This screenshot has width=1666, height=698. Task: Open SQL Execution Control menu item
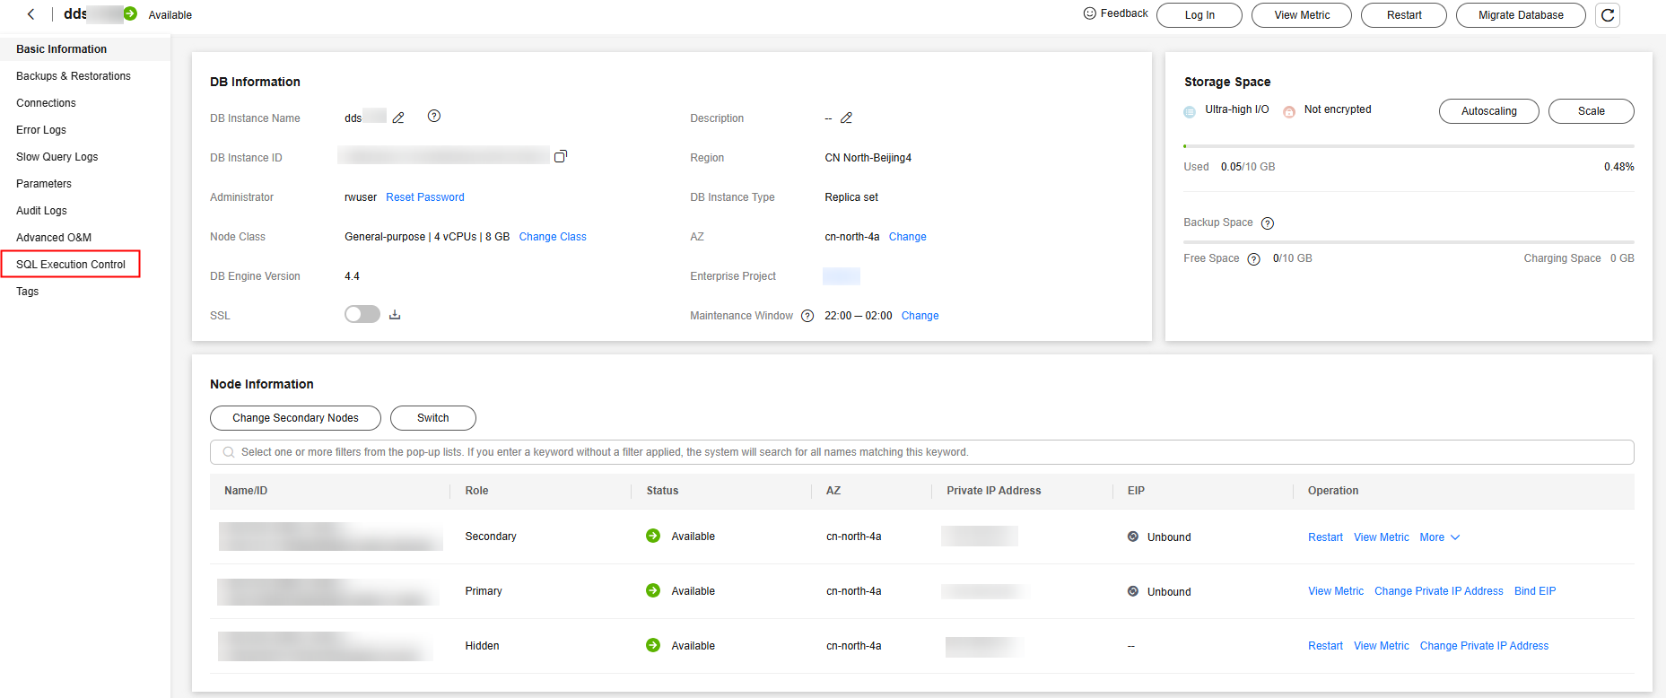(x=71, y=265)
